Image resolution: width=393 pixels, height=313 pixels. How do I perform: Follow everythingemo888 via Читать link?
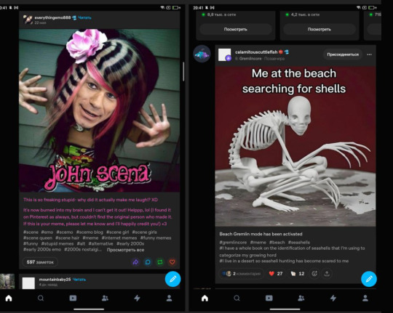pos(84,17)
